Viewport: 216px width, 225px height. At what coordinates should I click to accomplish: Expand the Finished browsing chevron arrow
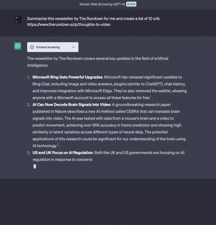[x=74, y=47]
